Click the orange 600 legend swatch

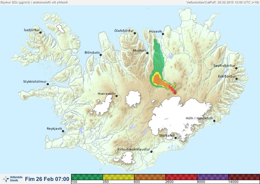coord(150,177)
